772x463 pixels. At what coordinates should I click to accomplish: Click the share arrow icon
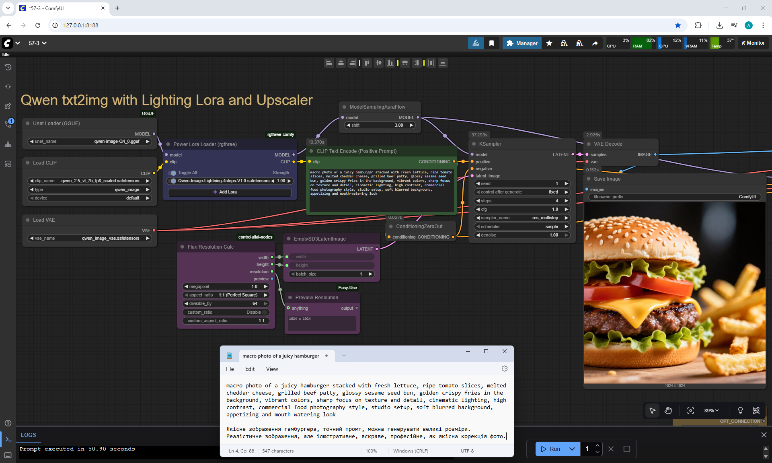click(595, 43)
